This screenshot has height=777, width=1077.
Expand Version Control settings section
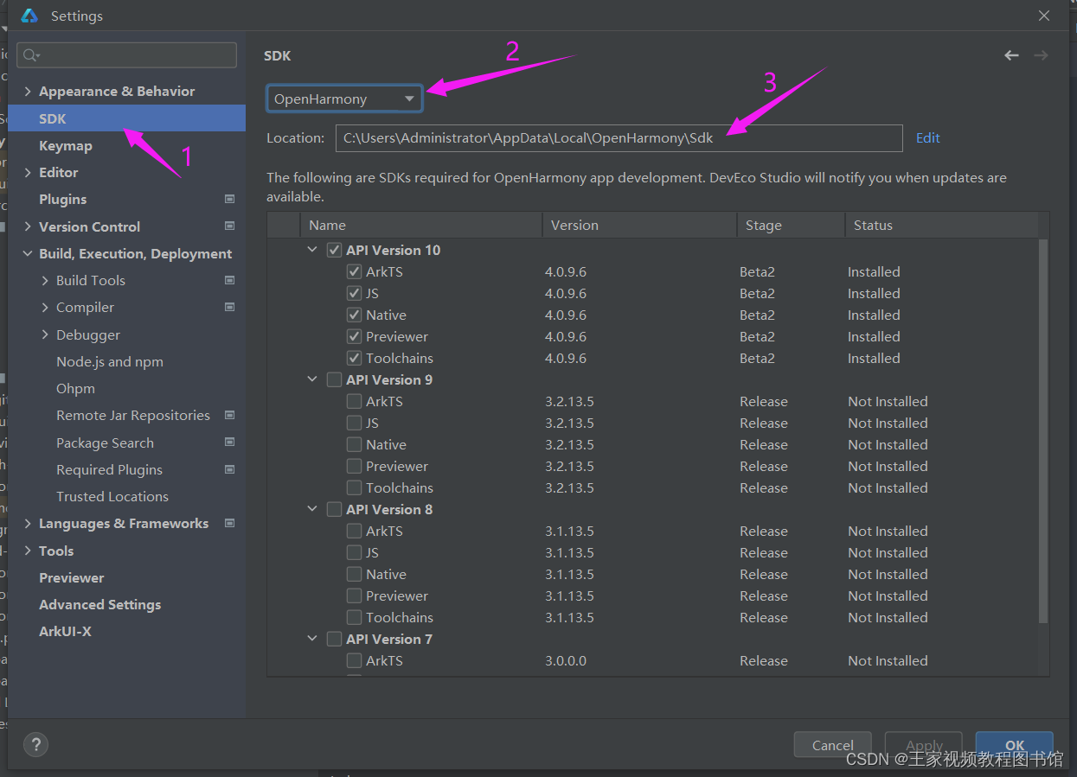point(28,226)
